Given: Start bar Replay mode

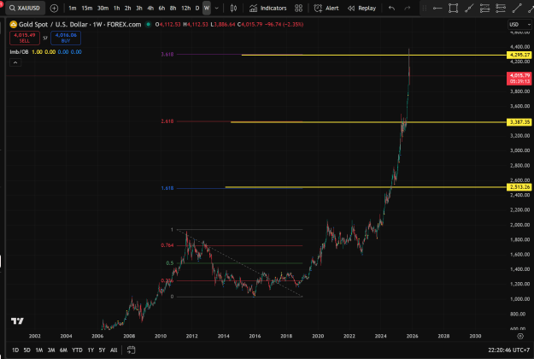Looking at the screenshot, I should 361,9.
